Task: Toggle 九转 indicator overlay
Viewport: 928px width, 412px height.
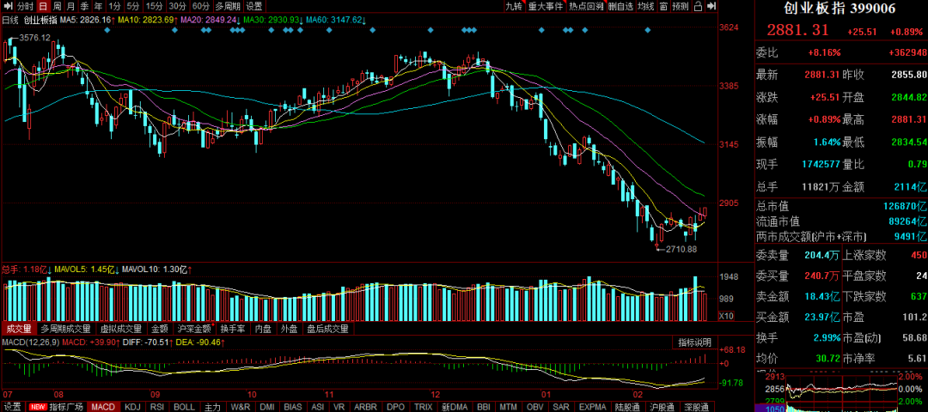Action: point(514,7)
